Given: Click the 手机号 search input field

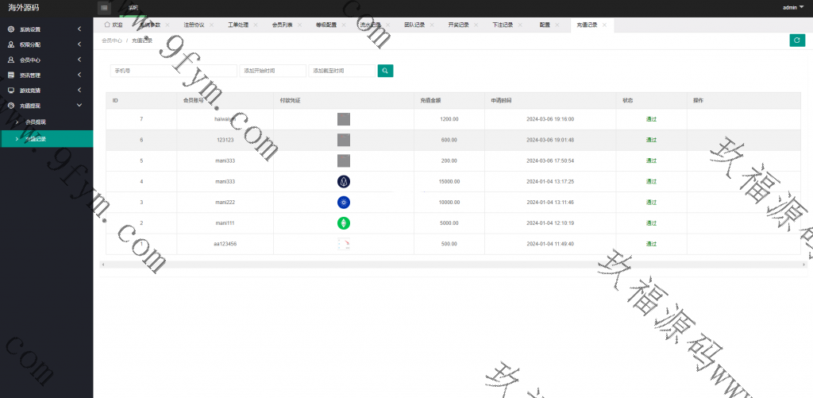Looking at the screenshot, I should click(x=173, y=71).
